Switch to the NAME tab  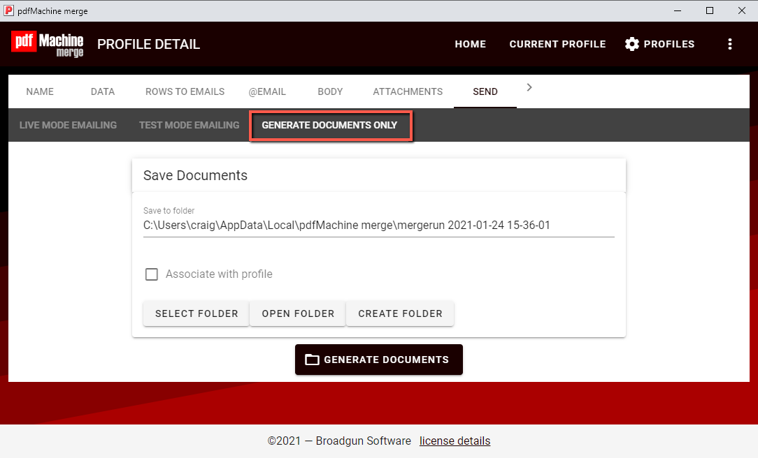point(40,91)
